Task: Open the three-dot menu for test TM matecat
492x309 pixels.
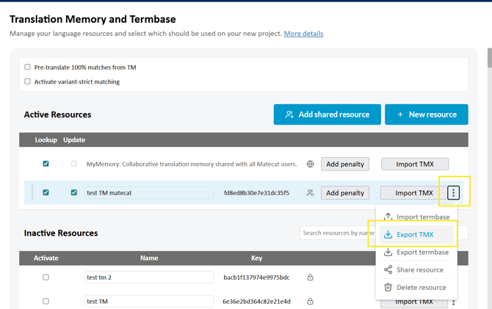Action: click(x=453, y=193)
